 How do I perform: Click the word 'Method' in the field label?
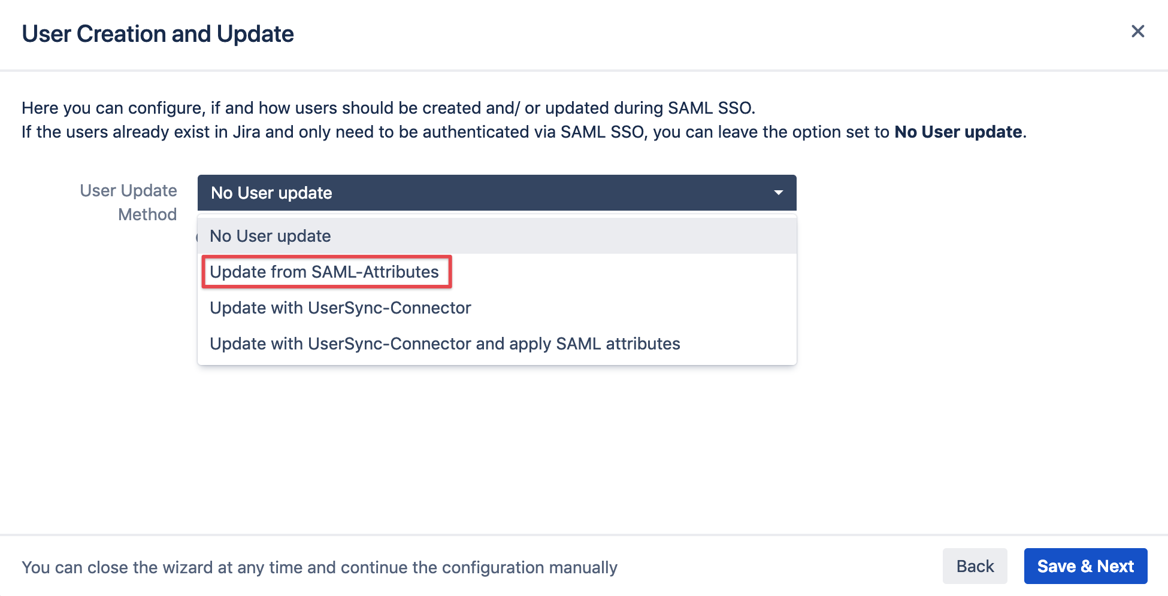147,215
